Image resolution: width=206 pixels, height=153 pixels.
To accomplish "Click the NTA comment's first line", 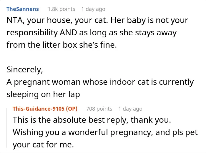I will click(x=97, y=21).
